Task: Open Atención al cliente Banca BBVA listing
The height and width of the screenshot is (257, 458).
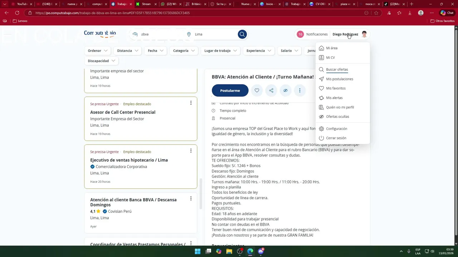Action: point(133,202)
